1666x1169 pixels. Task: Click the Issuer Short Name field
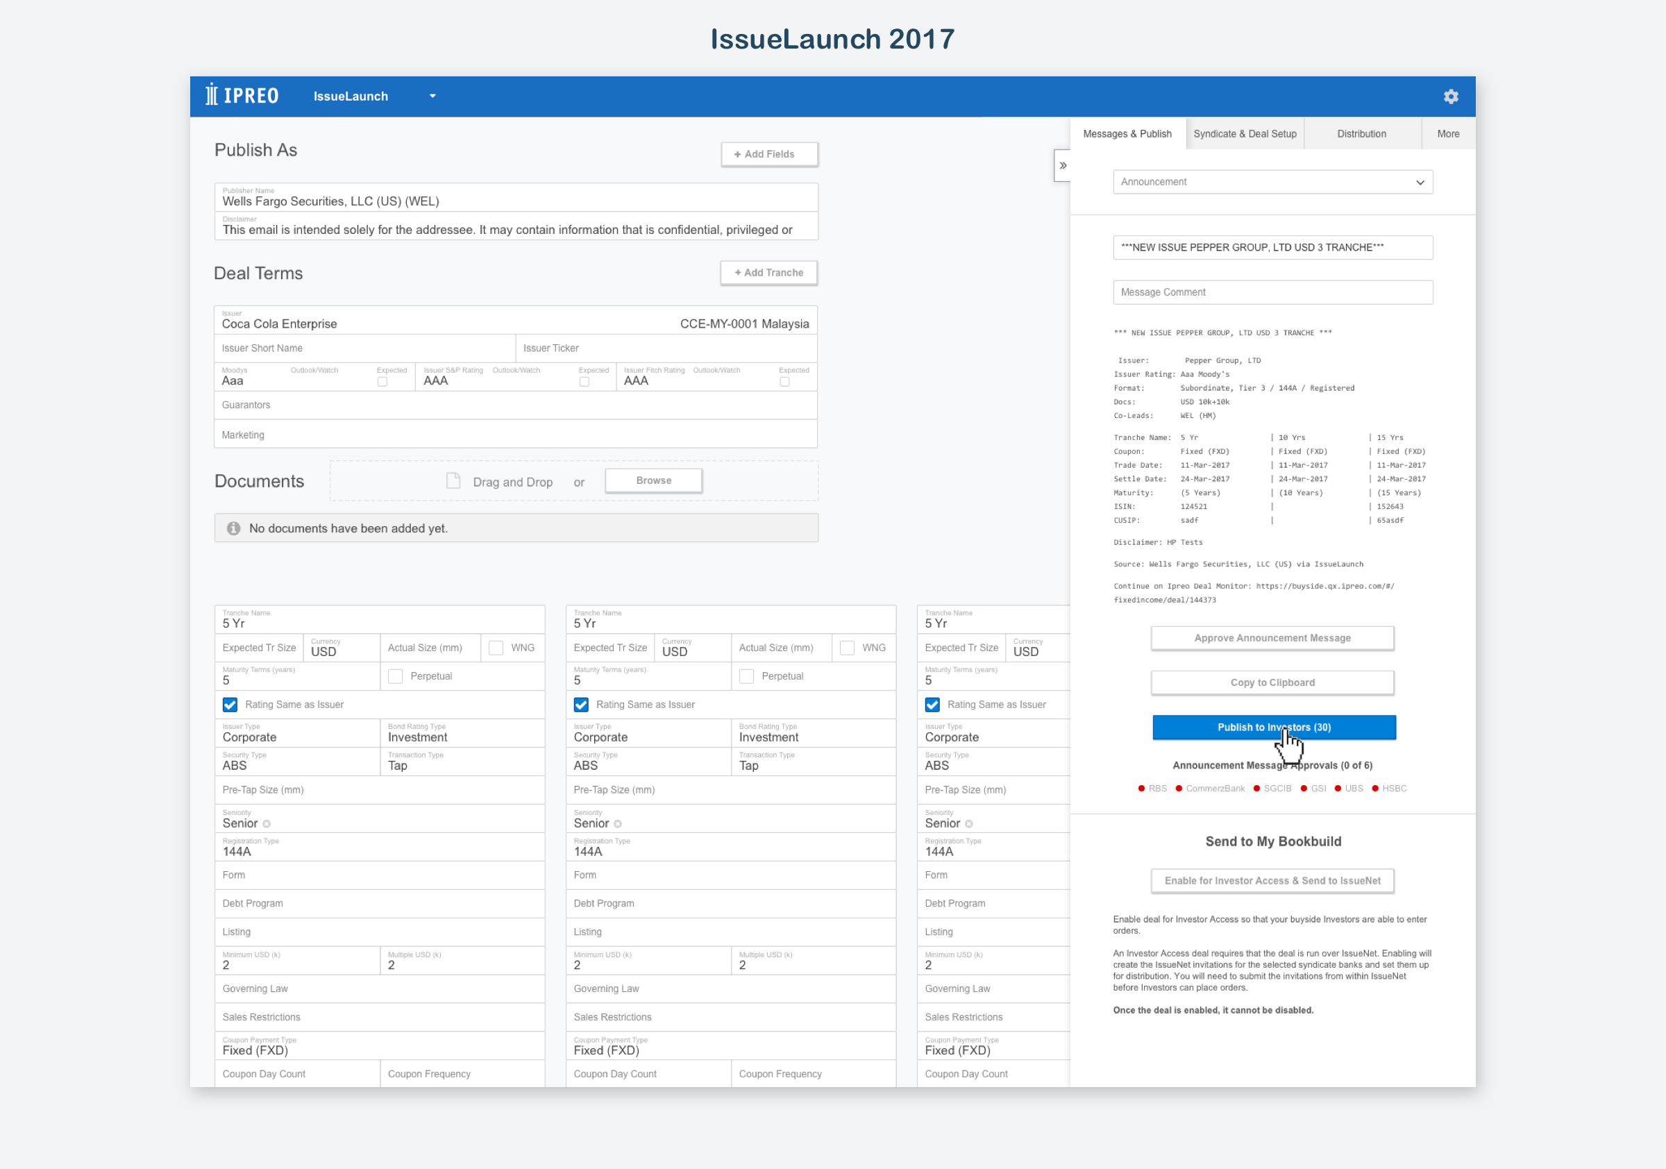(365, 348)
